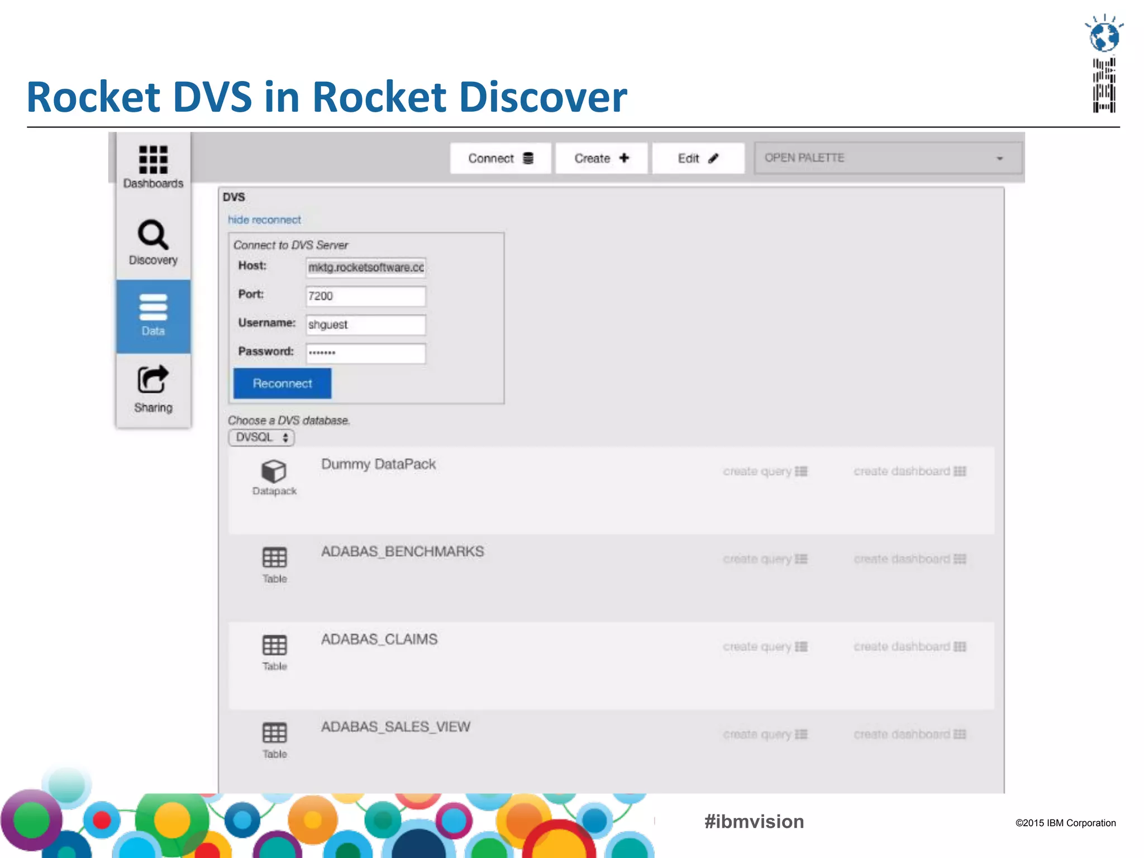This screenshot has width=1144, height=858.
Task: Focus the Host input field
Action: [x=366, y=268]
